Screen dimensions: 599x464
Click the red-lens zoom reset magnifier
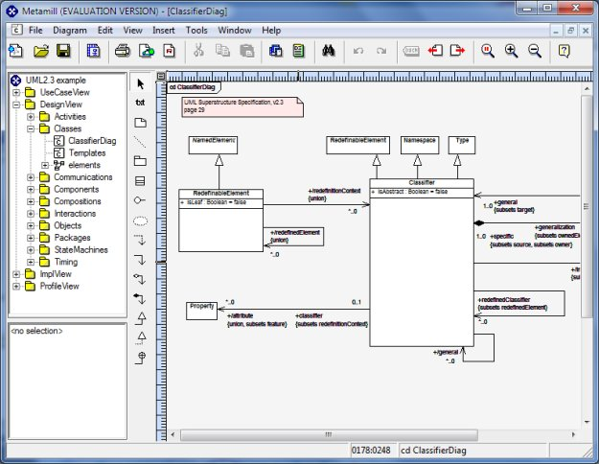click(x=488, y=51)
